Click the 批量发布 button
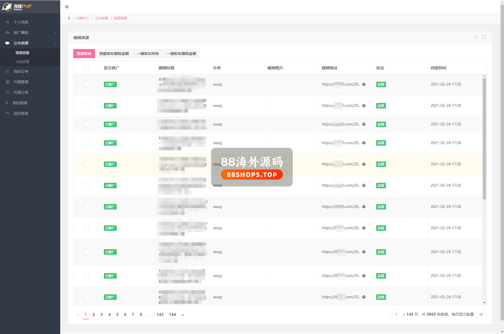Viewport: 504px width, 334px height. tap(84, 54)
